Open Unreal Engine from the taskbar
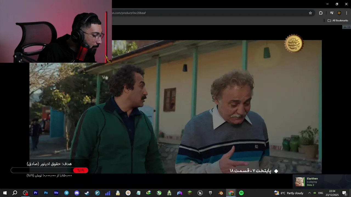The height and width of the screenshot is (197, 351). [200, 193]
